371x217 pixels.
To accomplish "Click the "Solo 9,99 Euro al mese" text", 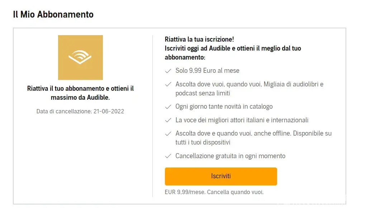I will pyautogui.click(x=207, y=71).
